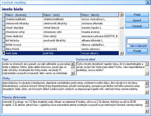Click the cell 'althaea officinalis L.'
Image resolution: width=151 pixels, height=116 pixels.
(100, 41)
